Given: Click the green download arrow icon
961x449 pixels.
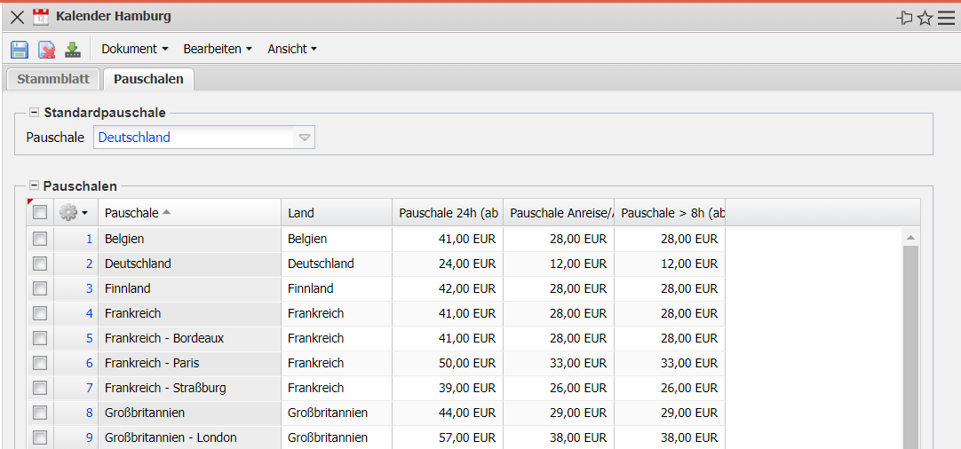Looking at the screenshot, I should click(73, 50).
